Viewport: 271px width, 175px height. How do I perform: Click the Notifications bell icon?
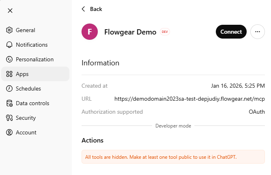click(x=9, y=45)
